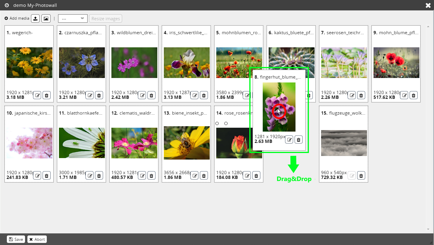Edit the mohn_blume_pfl... image
434x245 pixels.
pos(404,95)
